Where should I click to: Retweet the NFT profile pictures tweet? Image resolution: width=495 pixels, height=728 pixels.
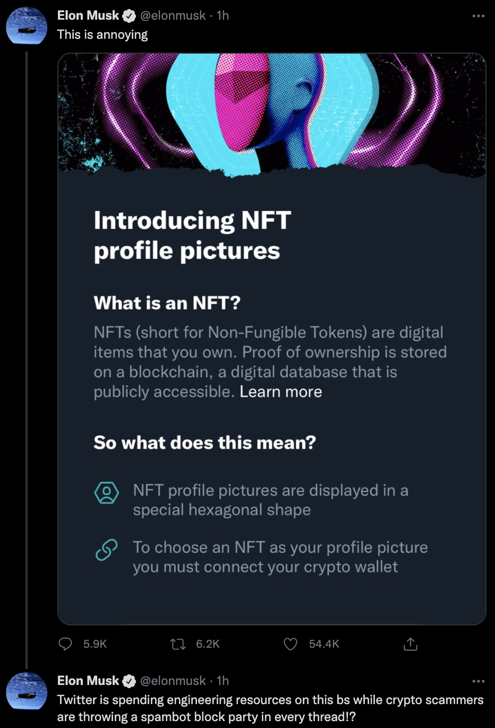(178, 644)
